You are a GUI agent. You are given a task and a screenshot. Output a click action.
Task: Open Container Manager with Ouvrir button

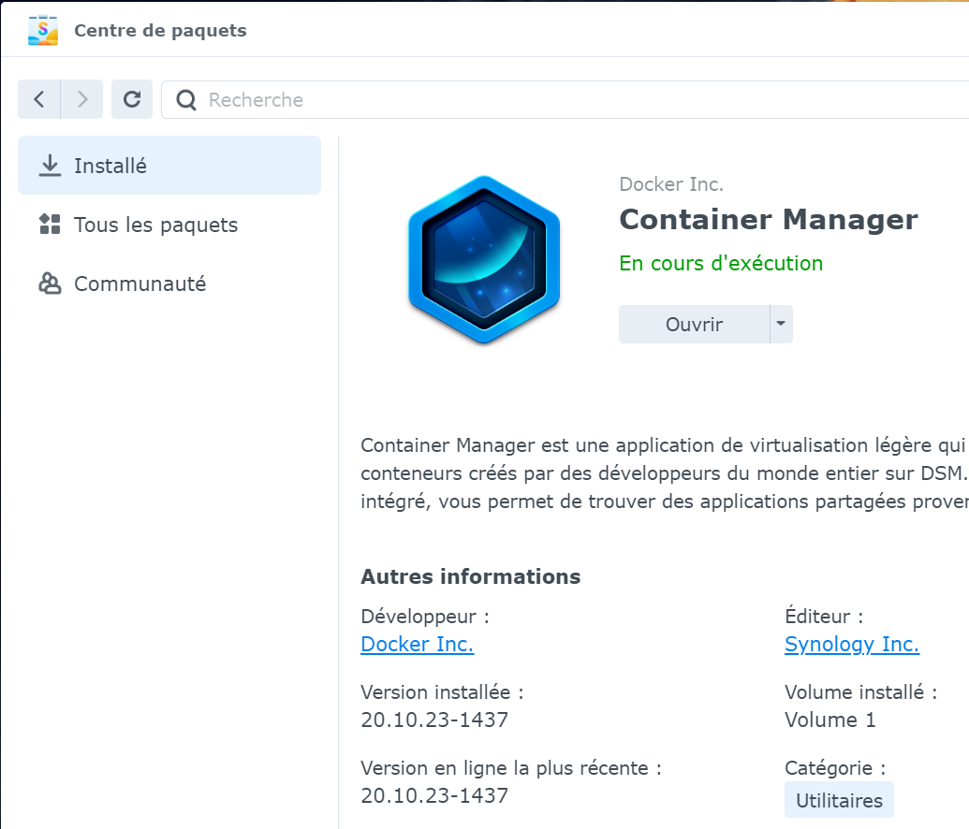click(694, 325)
